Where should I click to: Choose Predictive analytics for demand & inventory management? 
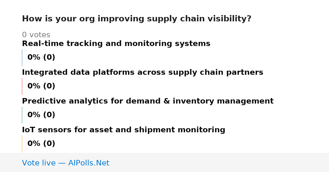pyautogui.click(x=148, y=101)
